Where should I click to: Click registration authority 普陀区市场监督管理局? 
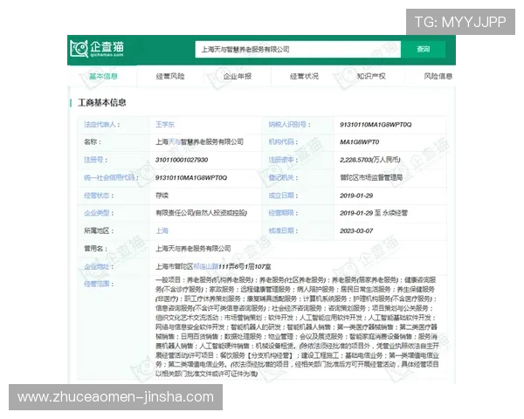pos(371,177)
